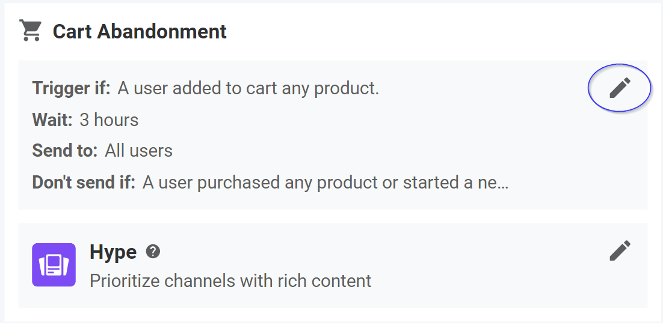Click the Hype title text
The width and height of the screenshot is (663, 323).
(113, 252)
